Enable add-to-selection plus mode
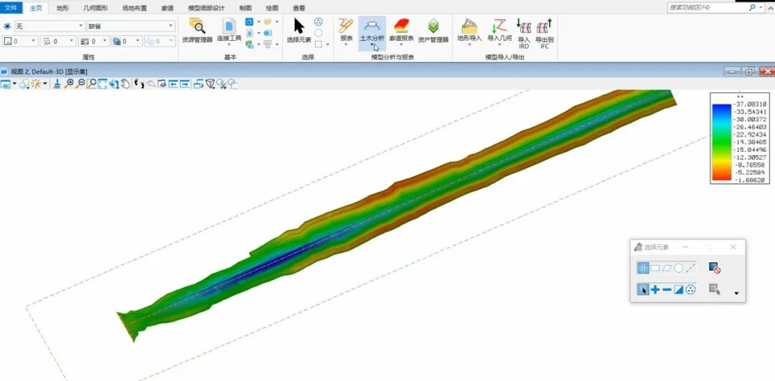Viewport: 775px width, 381px height. pyautogui.click(x=655, y=289)
